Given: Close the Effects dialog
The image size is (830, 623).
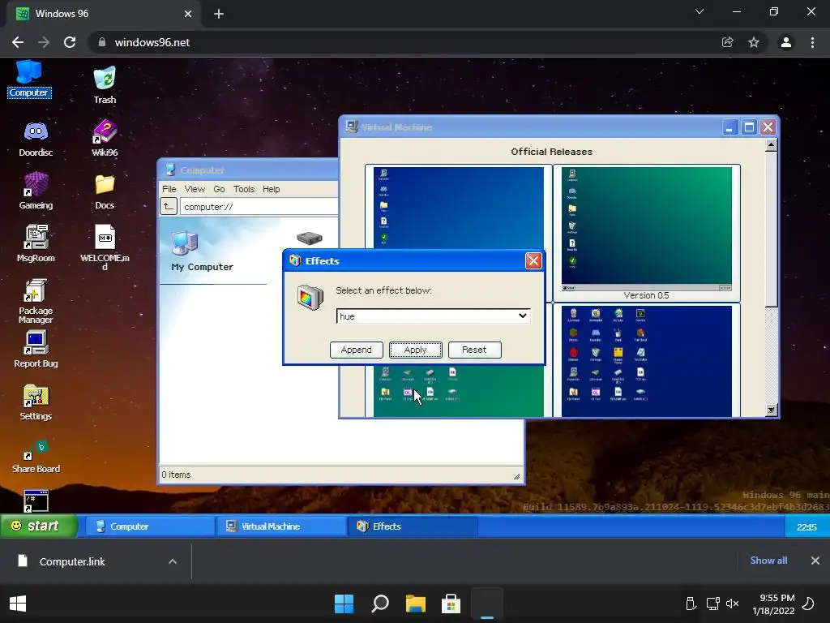Looking at the screenshot, I should (x=533, y=260).
